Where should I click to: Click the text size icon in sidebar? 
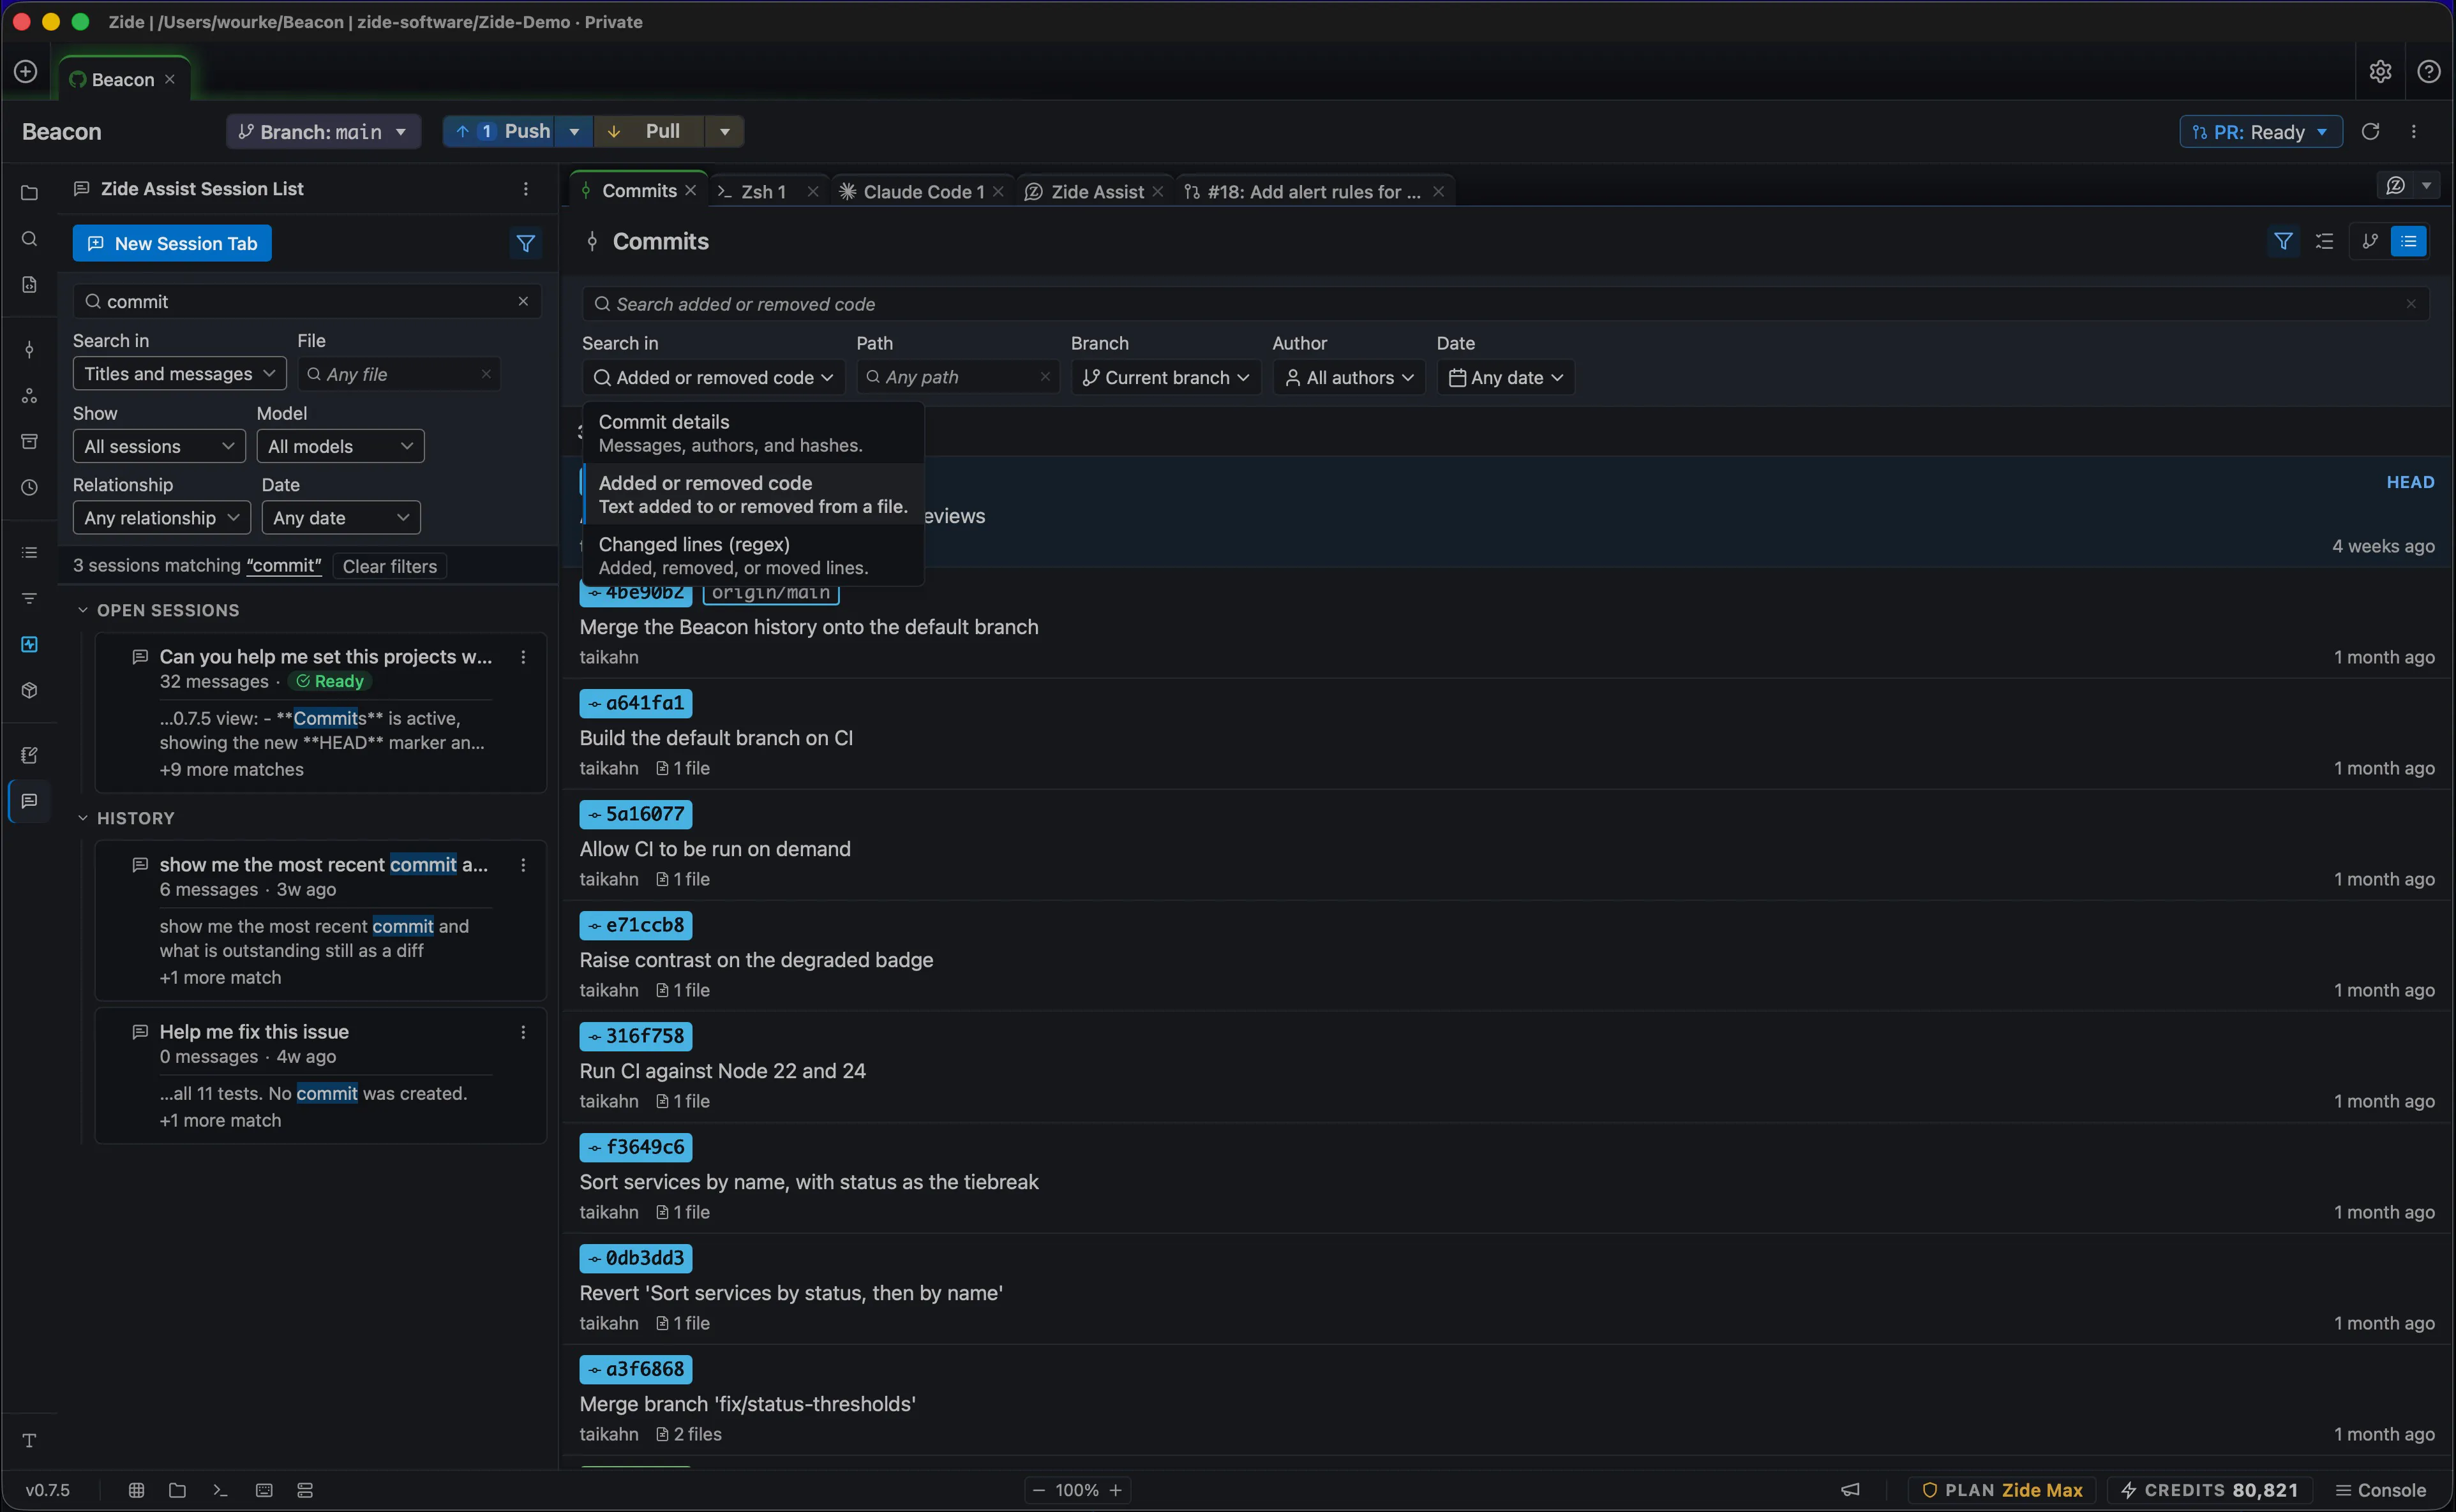[x=29, y=1440]
